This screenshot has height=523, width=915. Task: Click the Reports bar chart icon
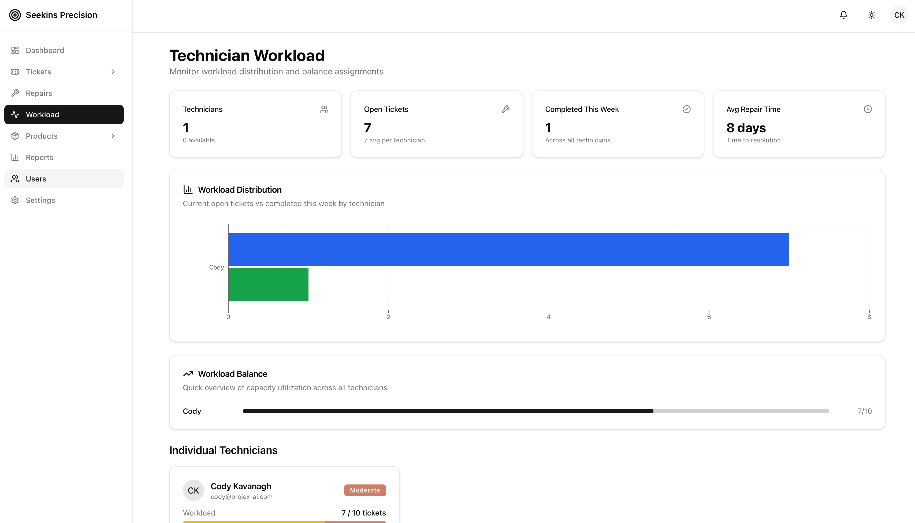point(15,158)
